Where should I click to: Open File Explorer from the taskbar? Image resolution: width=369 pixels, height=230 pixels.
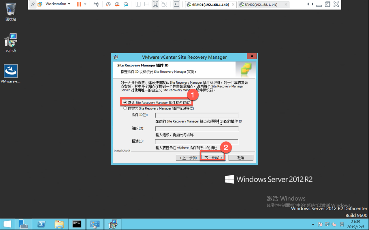[59, 224]
